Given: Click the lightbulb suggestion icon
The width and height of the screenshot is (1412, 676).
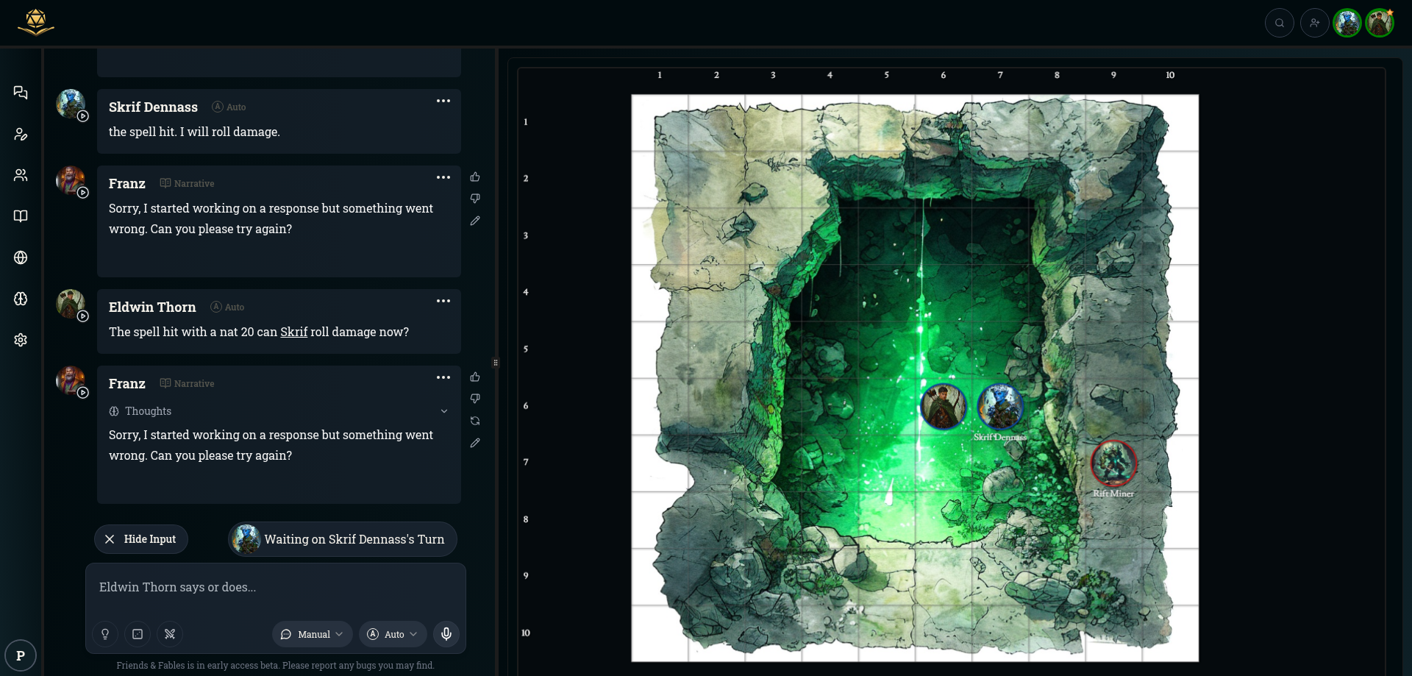Looking at the screenshot, I should tap(105, 634).
